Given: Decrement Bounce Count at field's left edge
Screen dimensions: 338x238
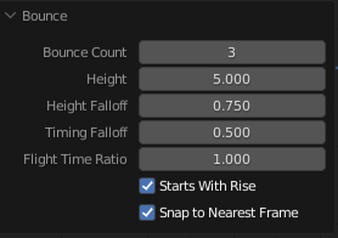Looking at the screenshot, I should [x=143, y=52].
